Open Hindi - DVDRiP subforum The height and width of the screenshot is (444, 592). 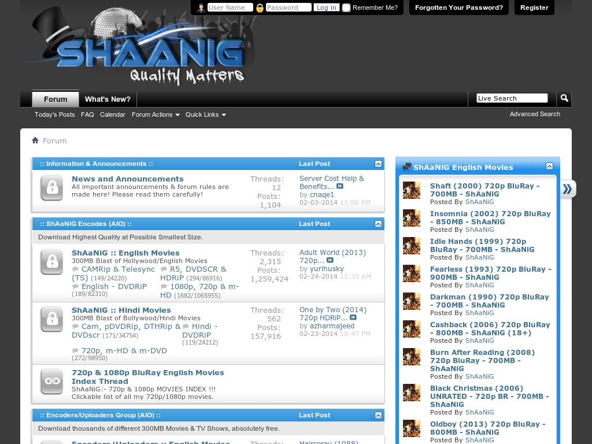pyautogui.click(x=201, y=331)
